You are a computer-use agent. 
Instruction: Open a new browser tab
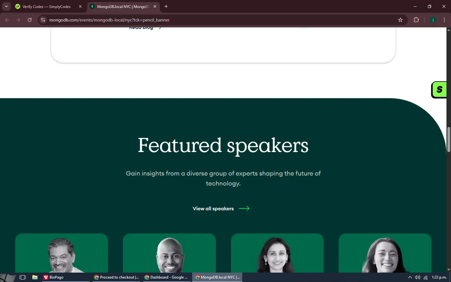166,7
